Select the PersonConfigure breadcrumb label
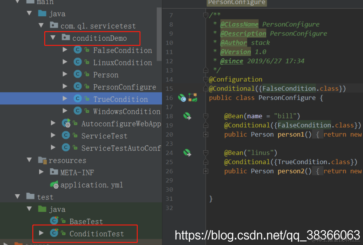This screenshot has width=363, height=245. [x=237, y=3]
